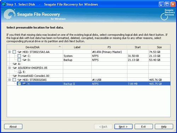Click the HDD ST380215A3.AA drive icon
This screenshot has height=133, width=177.
pyautogui.click(x=19, y=52)
